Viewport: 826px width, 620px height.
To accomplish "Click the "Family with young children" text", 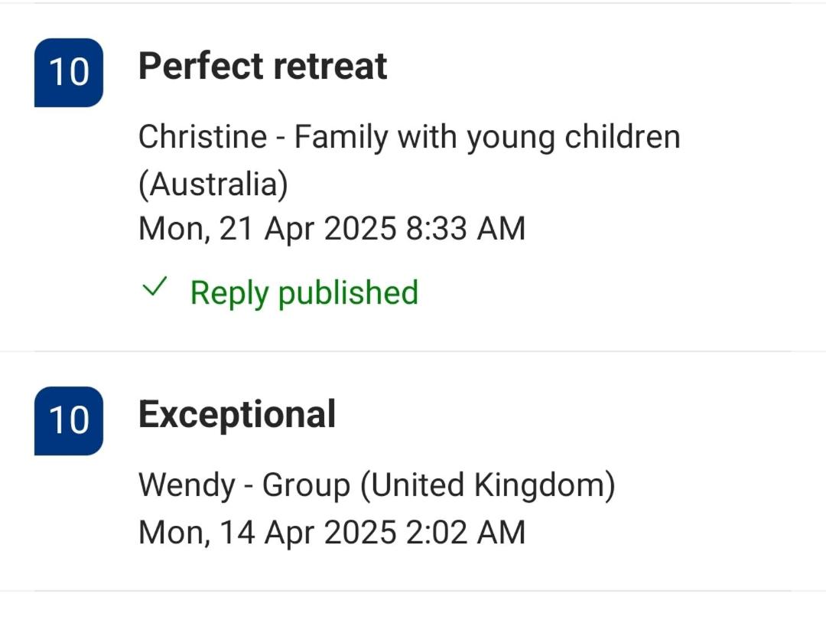I will click(486, 138).
